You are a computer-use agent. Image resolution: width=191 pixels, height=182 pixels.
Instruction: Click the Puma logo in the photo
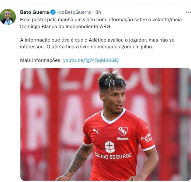click(x=96, y=131)
